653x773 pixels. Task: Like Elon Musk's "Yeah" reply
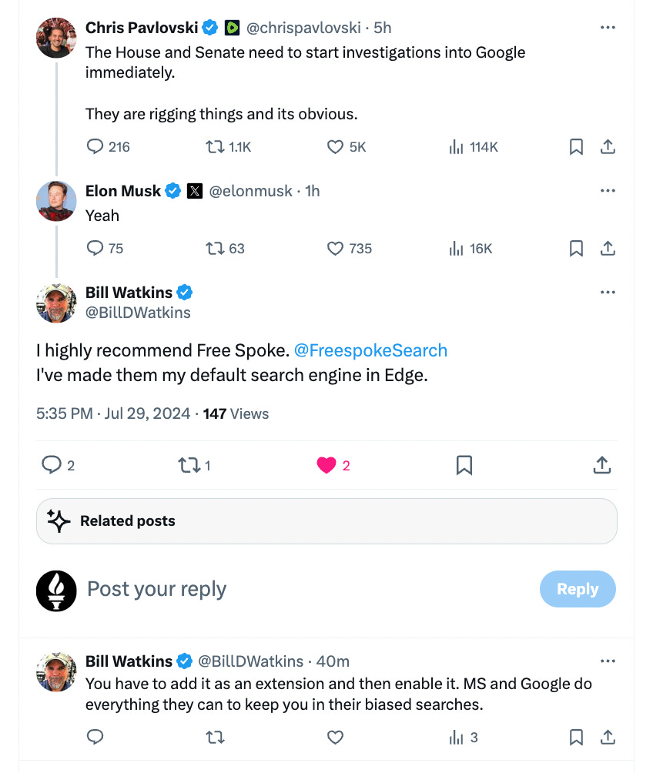[x=335, y=248]
